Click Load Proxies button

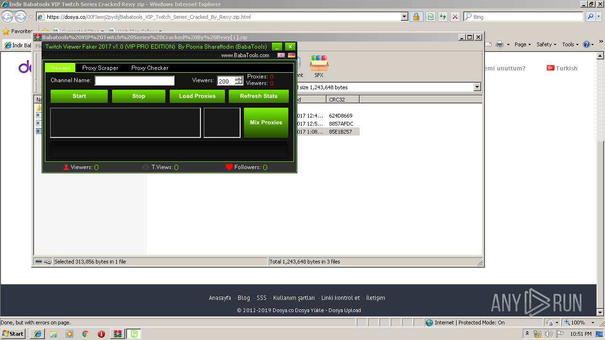click(197, 96)
